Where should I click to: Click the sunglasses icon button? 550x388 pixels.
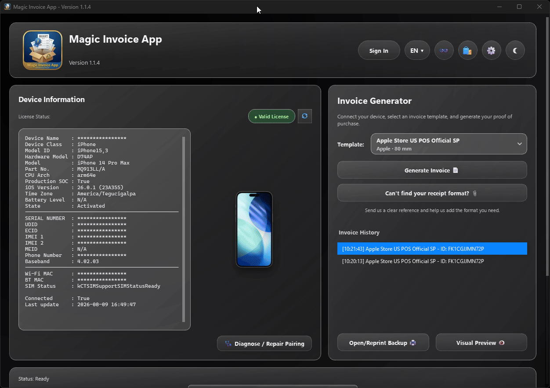[x=444, y=50]
